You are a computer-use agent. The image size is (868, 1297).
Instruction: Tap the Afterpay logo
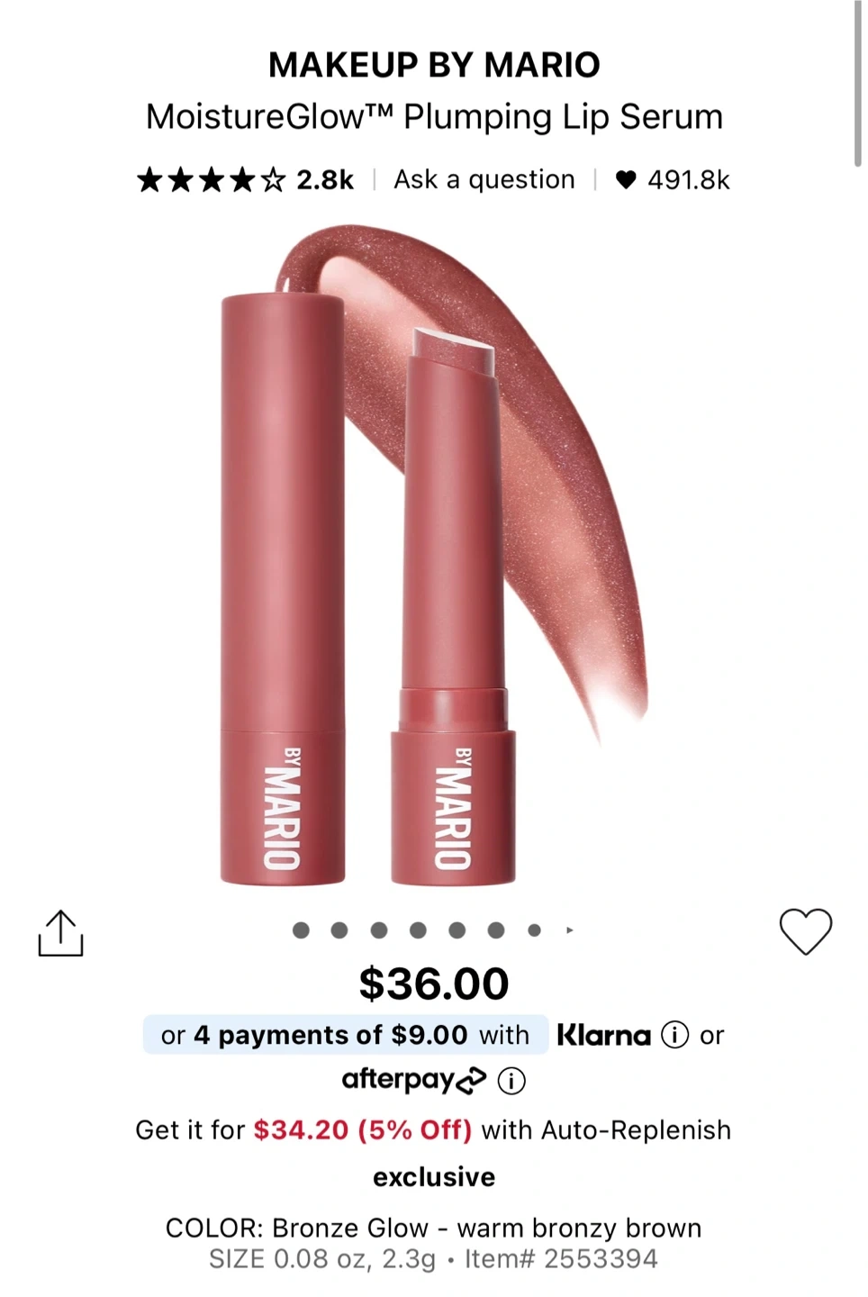414,1080
